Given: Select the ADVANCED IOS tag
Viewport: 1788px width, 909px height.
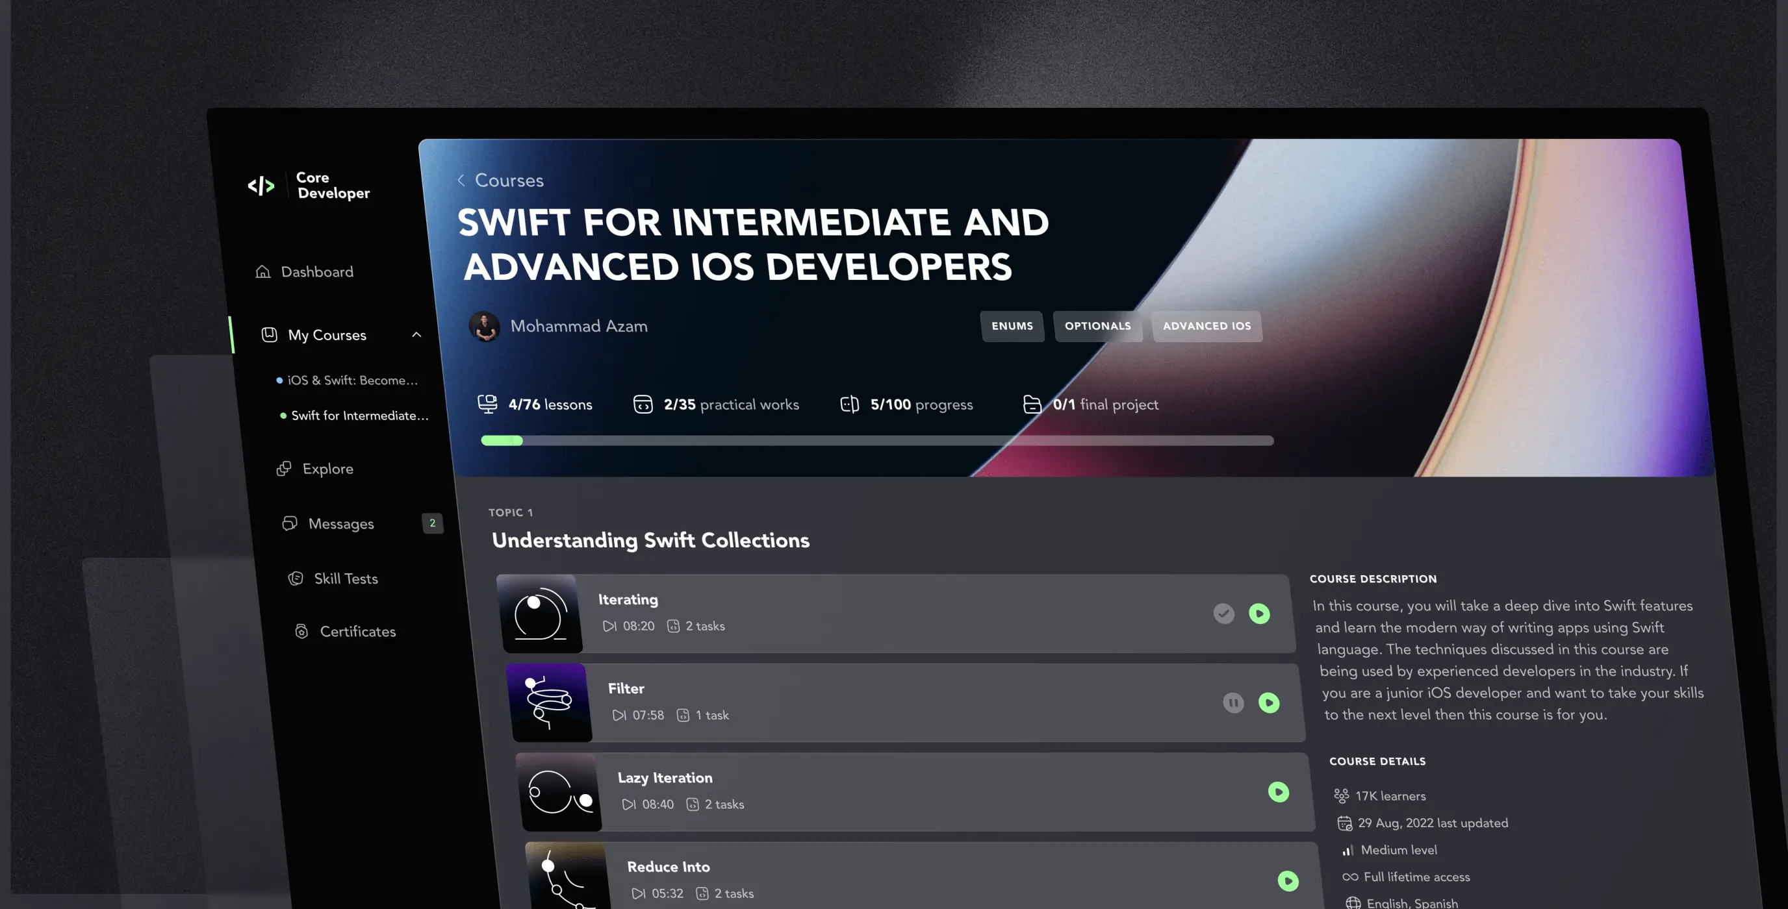Looking at the screenshot, I should coord(1207,325).
